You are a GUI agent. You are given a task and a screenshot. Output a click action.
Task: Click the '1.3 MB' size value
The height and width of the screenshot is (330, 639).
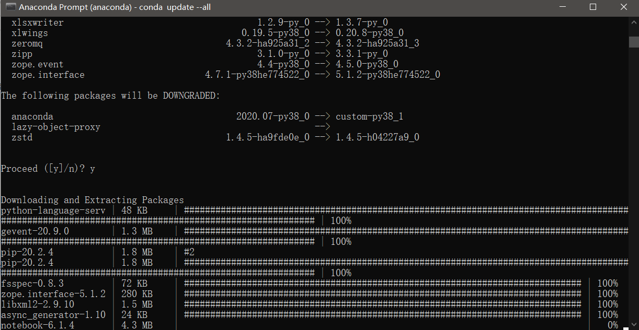click(137, 231)
